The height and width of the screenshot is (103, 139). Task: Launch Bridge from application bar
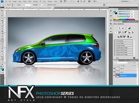coord(61,1)
